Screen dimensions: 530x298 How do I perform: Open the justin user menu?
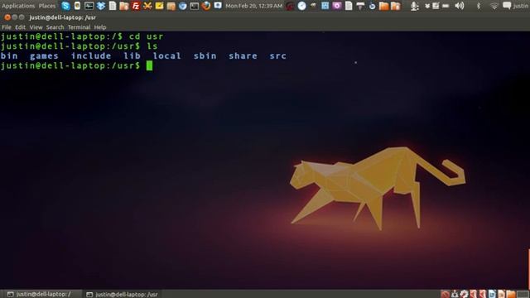(521, 6)
